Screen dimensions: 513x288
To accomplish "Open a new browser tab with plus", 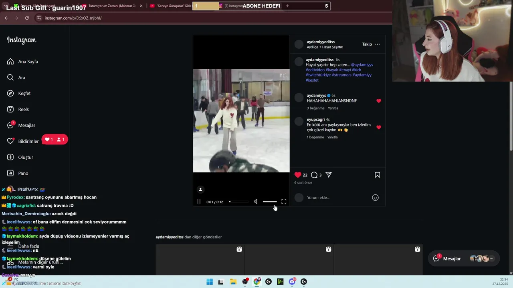I will click(x=287, y=6).
